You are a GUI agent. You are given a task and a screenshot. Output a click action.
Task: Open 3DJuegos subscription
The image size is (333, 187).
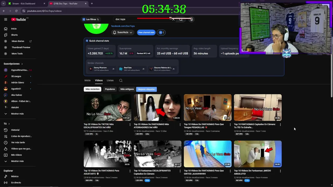coord(16,76)
